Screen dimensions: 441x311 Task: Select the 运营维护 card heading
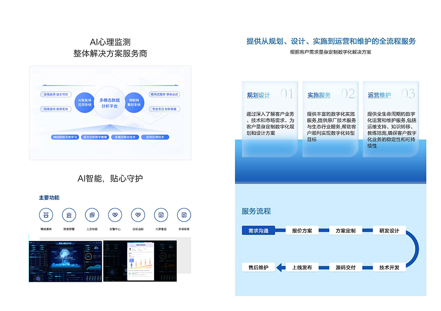coord(379,95)
